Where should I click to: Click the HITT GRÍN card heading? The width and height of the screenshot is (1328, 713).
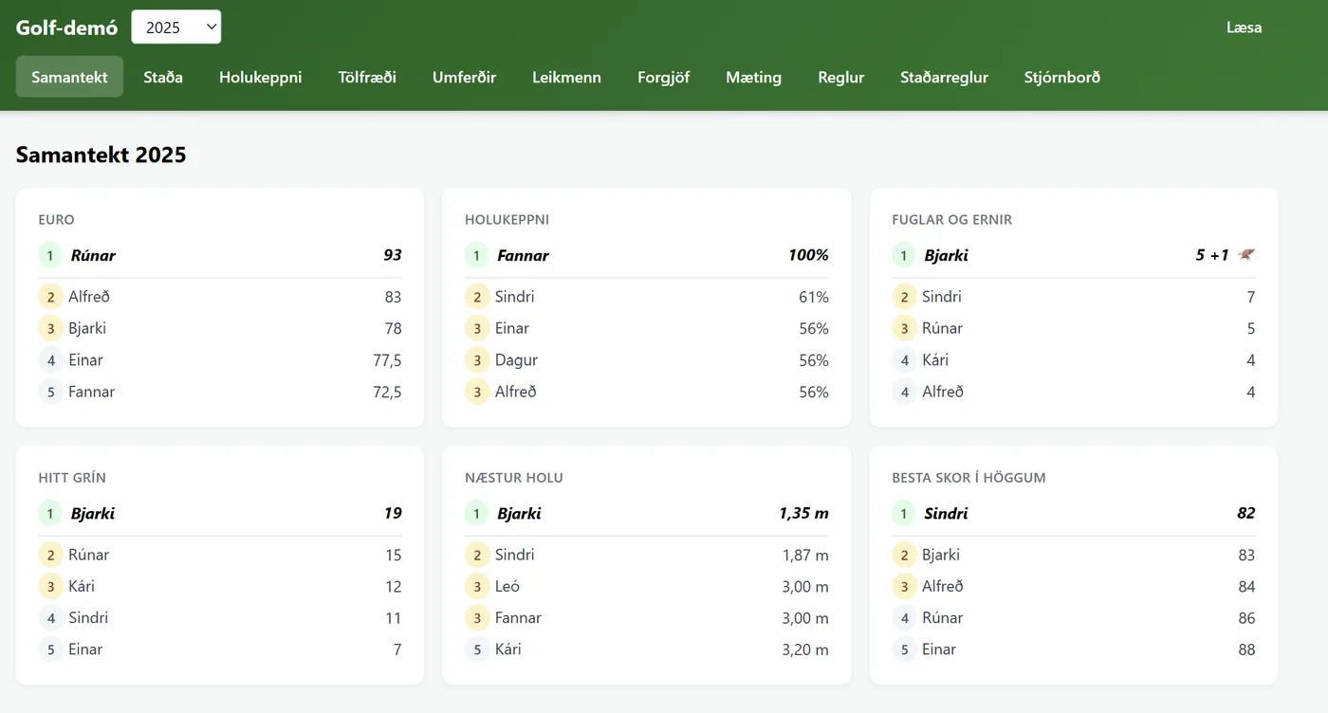coord(72,477)
